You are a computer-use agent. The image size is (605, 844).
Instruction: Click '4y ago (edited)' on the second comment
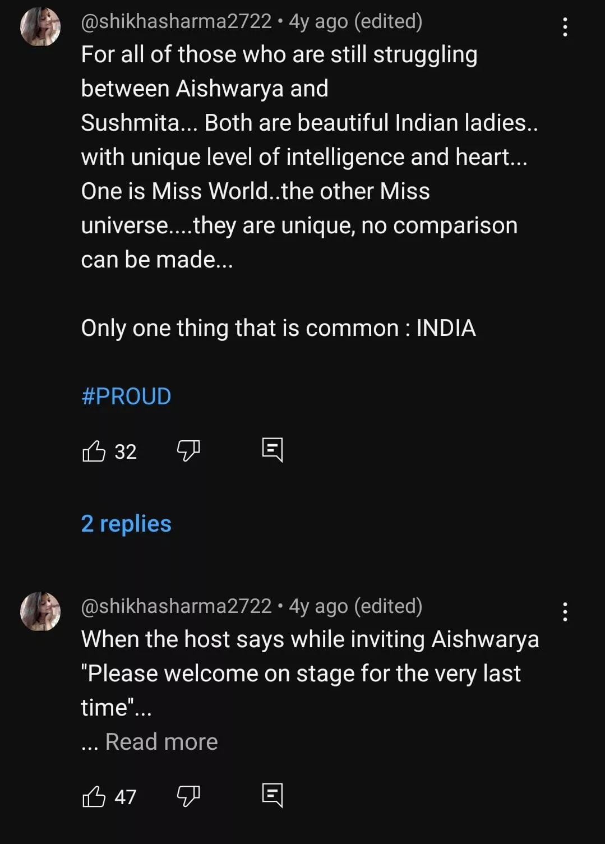pos(355,606)
